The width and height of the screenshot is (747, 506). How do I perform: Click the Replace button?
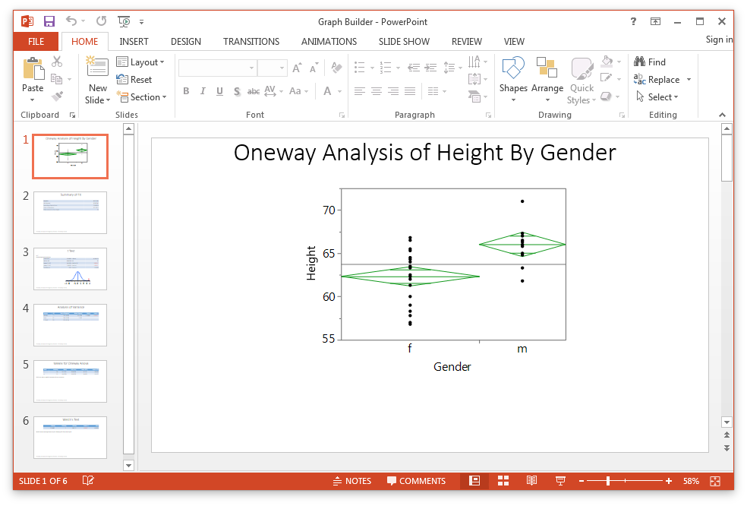663,80
